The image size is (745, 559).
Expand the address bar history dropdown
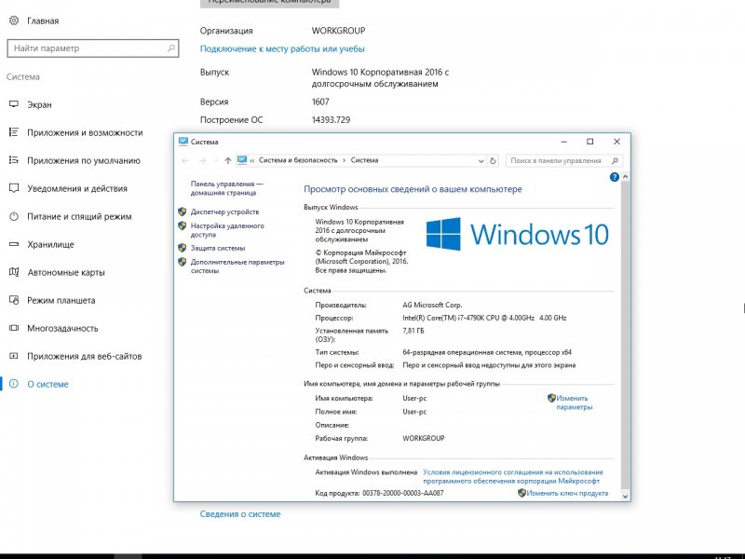[x=481, y=161]
